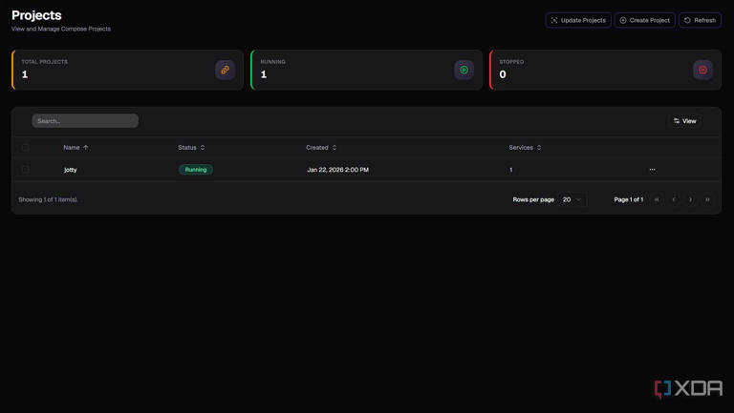Screen dimensions: 734x413
Task: Select the jotty row checkbox
Action: [x=25, y=170]
